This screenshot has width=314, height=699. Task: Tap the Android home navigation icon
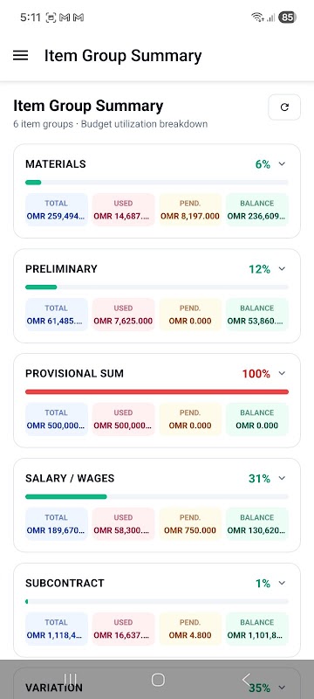pos(158,680)
